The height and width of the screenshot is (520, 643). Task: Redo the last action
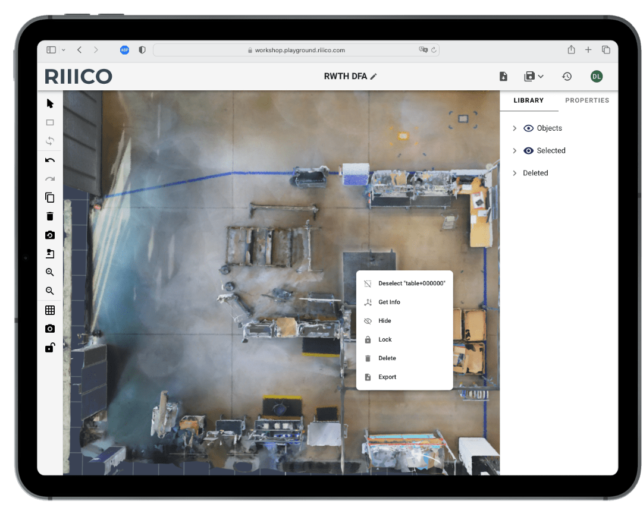(x=50, y=179)
